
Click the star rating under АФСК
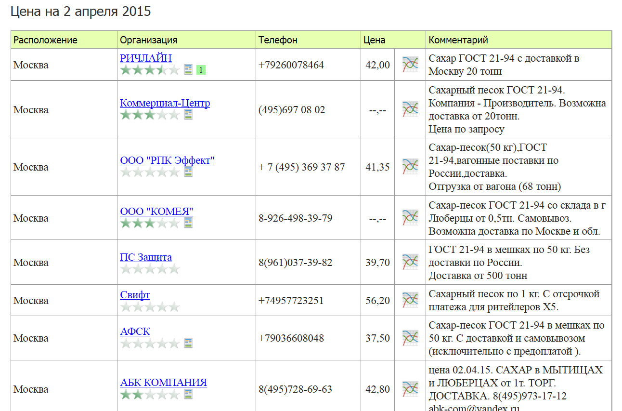150,343
